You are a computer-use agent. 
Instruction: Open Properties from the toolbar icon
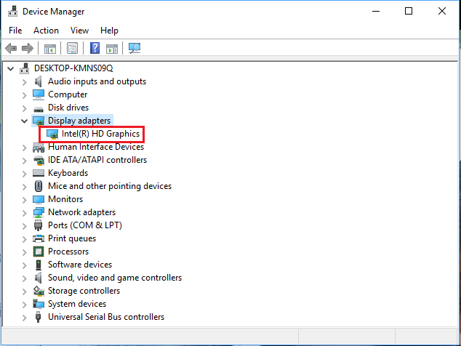point(72,49)
